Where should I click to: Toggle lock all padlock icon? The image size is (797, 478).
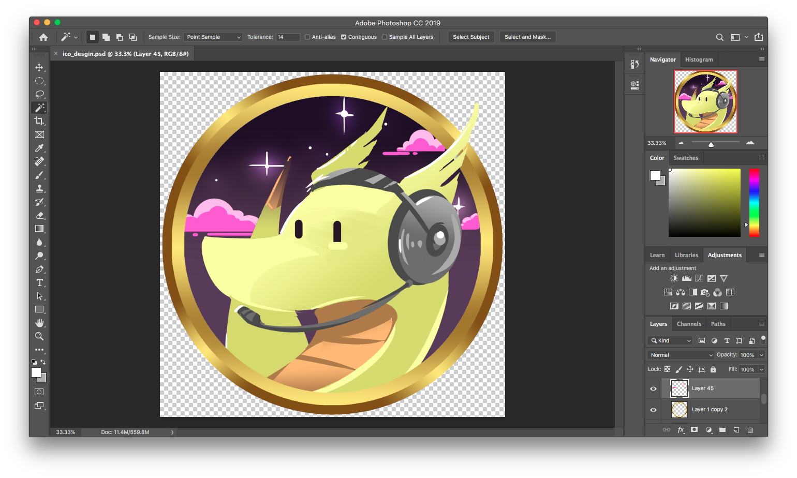(x=713, y=369)
